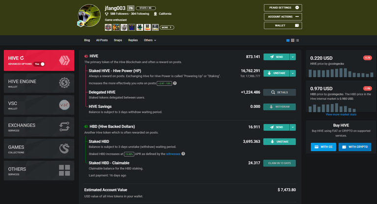Open dropdown arrow beside HBD Send
The image size is (377, 204).
tap(293, 127)
